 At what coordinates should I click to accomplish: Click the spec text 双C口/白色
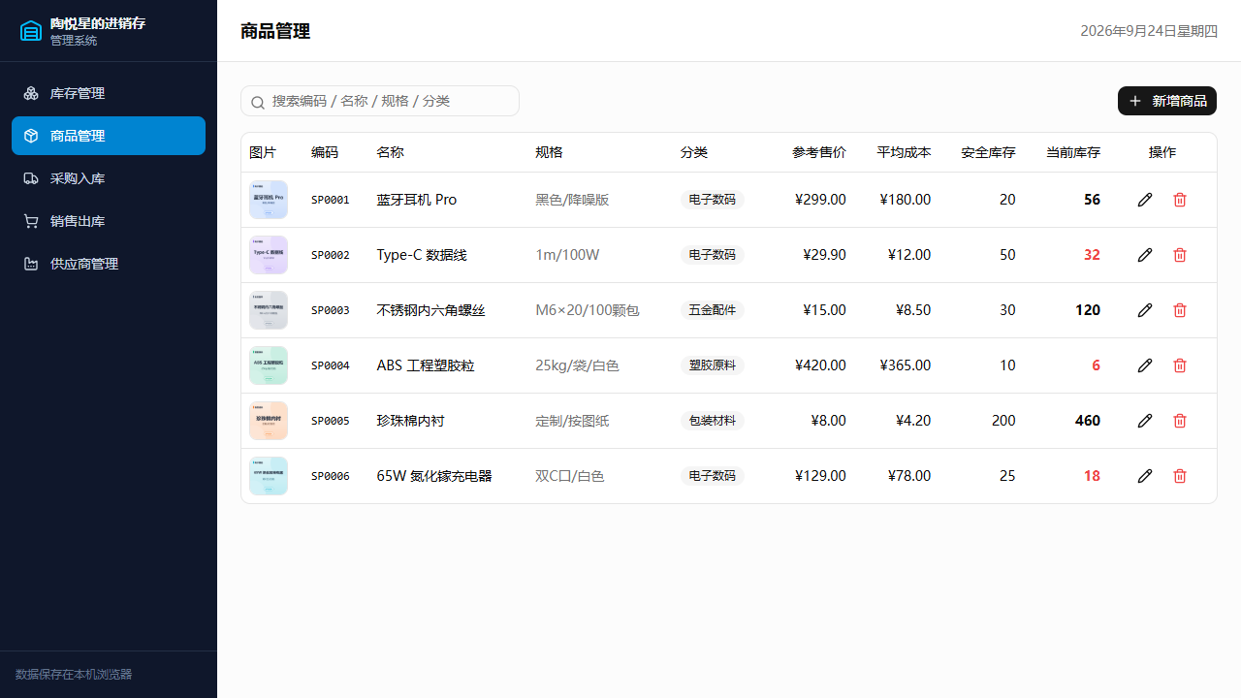pyautogui.click(x=570, y=476)
